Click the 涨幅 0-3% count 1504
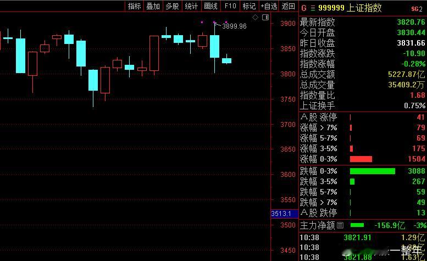 tap(417, 159)
